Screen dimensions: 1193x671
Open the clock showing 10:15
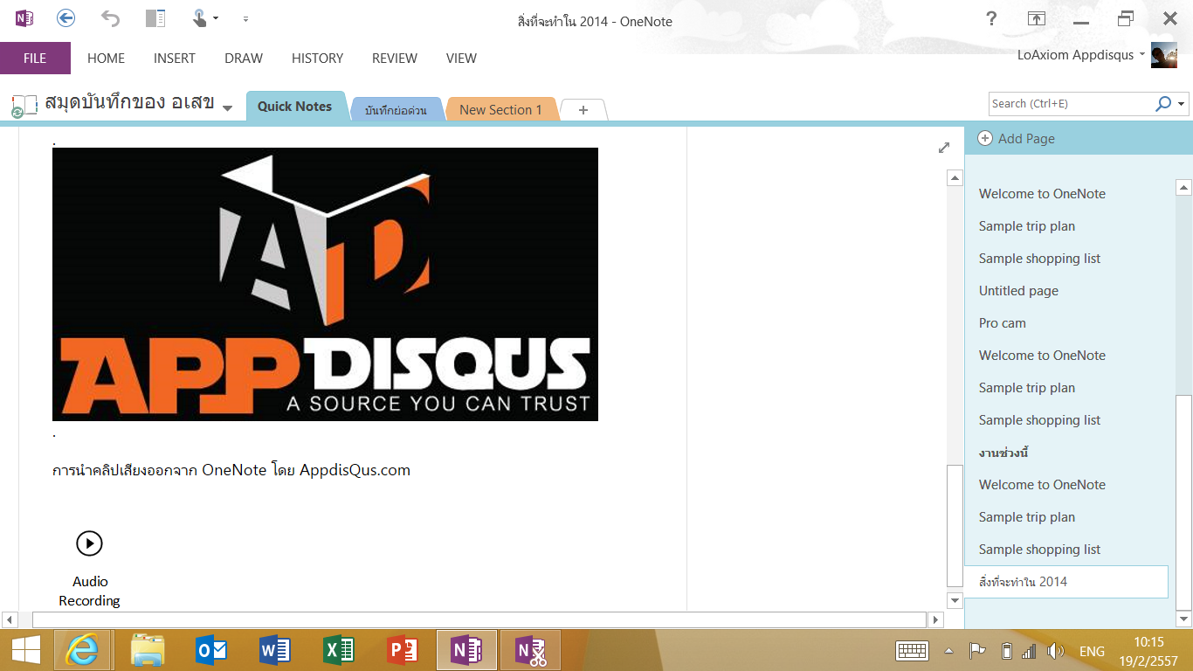pyautogui.click(x=1148, y=652)
